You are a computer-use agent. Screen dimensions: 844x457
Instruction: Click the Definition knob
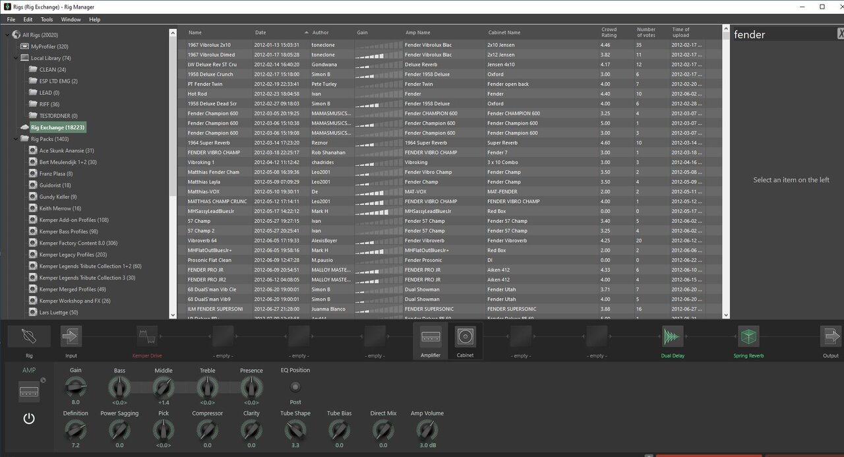coord(76,431)
